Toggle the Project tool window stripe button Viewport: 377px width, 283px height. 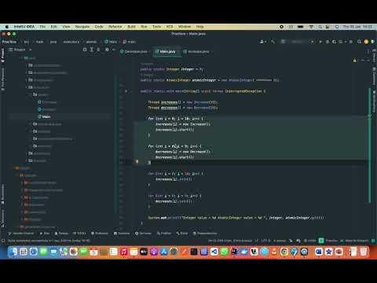3,55
